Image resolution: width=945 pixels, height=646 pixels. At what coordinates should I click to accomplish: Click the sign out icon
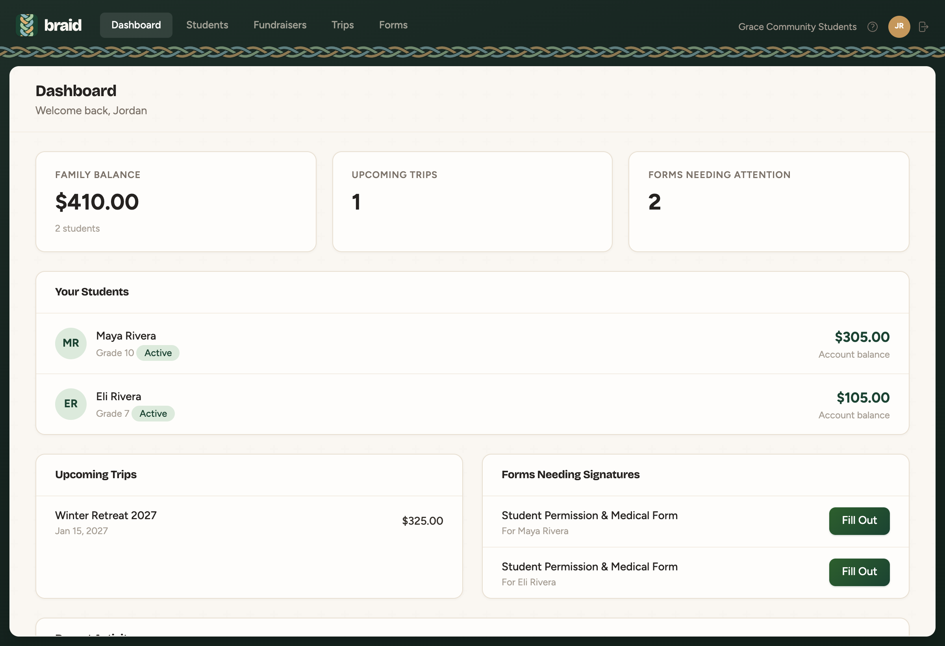coord(923,27)
